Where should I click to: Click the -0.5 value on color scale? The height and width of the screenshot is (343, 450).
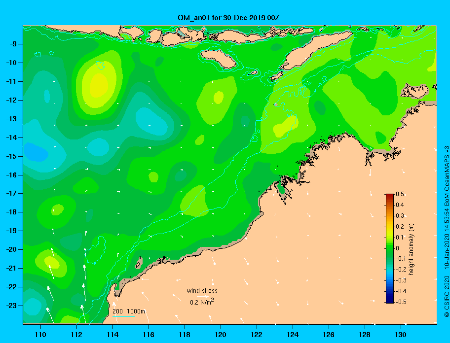pyautogui.click(x=401, y=302)
